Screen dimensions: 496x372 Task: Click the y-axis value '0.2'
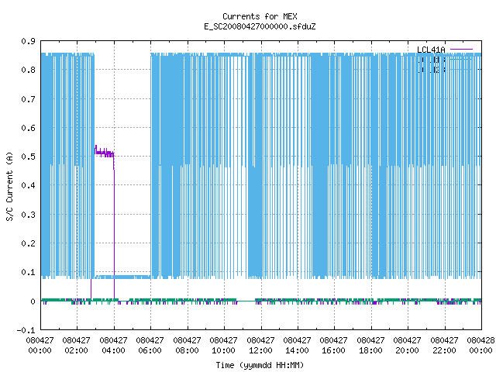click(28, 243)
